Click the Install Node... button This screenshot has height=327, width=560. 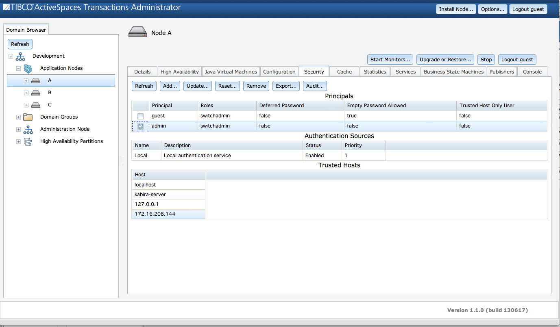[455, 9]
